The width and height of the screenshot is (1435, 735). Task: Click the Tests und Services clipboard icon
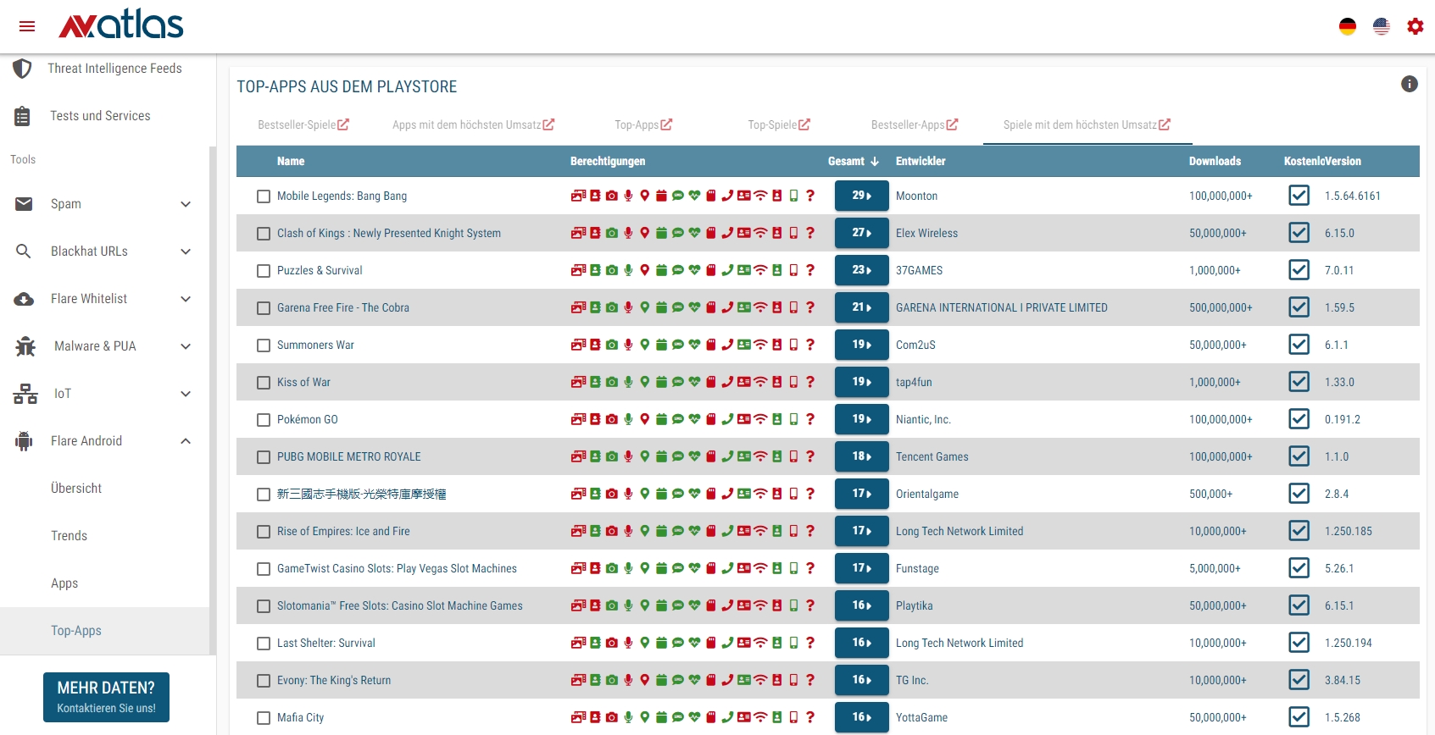coord(23,116)
